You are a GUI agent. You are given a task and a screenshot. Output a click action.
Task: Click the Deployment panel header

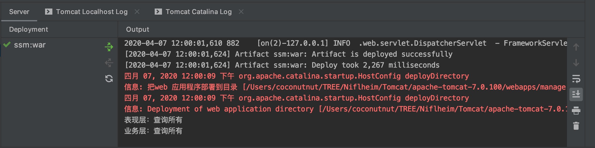point(29,30)
